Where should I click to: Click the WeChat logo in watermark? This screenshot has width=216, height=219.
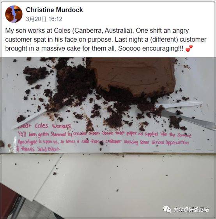tap(167, 209)
